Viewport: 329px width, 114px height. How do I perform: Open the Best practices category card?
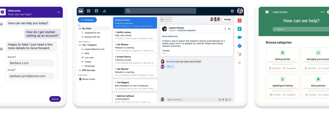coord(315,86)
